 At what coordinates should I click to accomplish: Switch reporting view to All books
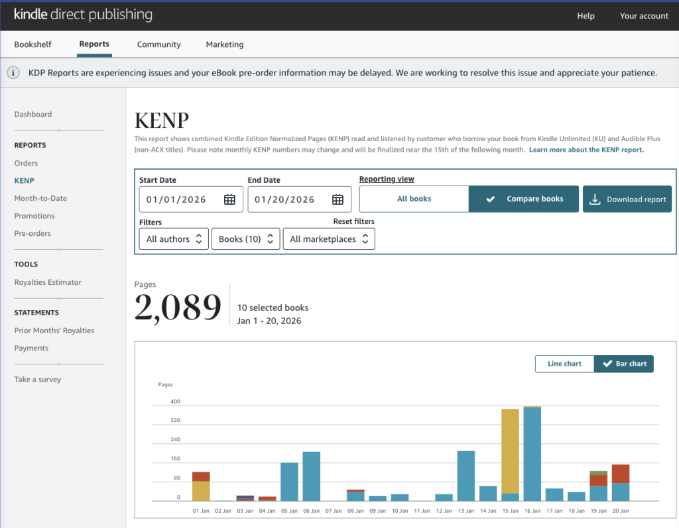tap(414, 199)
